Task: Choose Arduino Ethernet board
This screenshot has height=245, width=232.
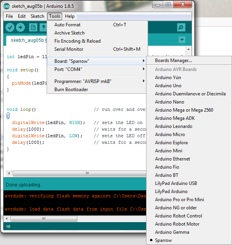Action: (x=189, y=159)
